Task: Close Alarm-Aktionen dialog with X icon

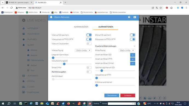Action: click(x=135, y=17)
